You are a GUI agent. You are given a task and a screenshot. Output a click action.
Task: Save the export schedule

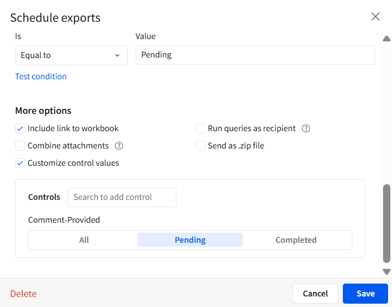[x=366, y=294]
